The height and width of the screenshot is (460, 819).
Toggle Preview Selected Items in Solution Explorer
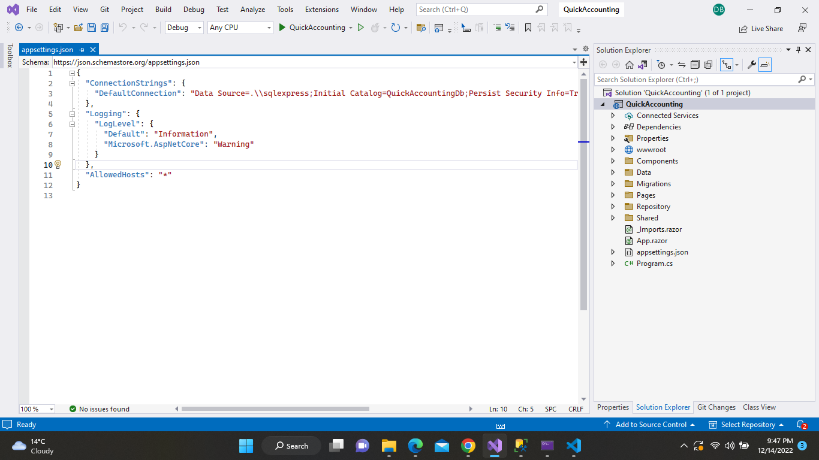pos(765,65)
